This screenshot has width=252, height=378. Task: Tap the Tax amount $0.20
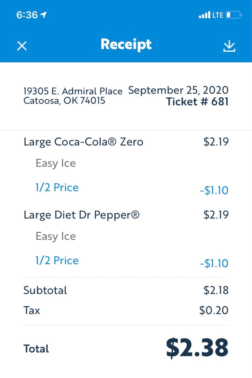tap(214, 310)
